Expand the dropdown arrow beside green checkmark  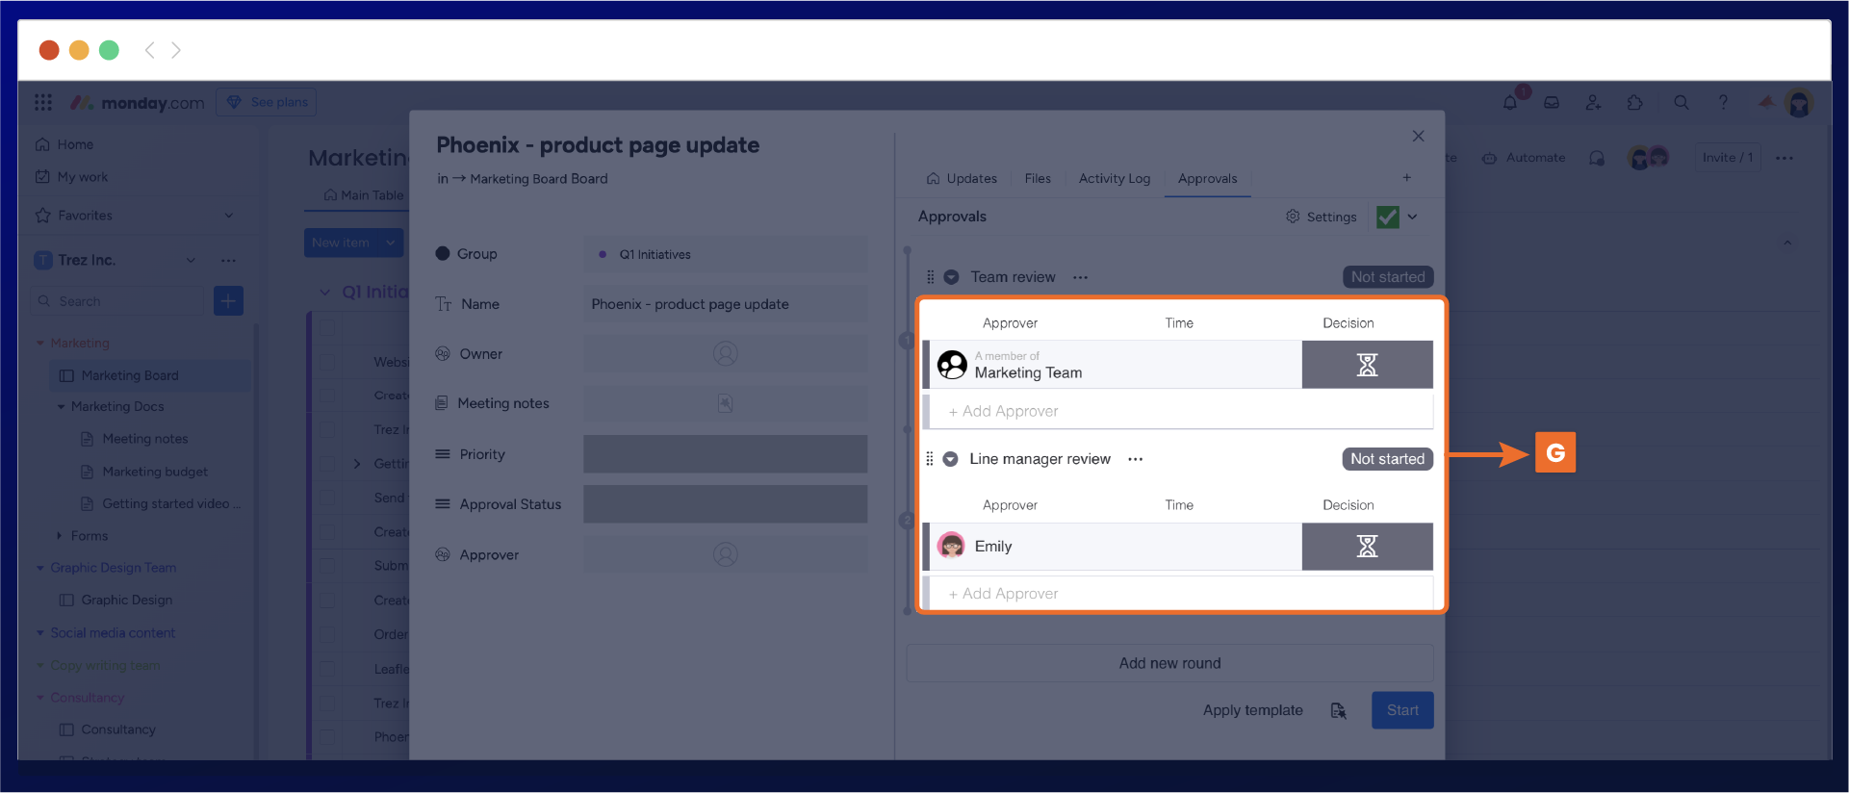coord(1413,217)
